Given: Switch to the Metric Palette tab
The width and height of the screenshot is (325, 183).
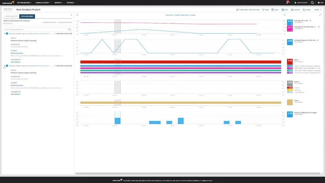Looking at the screenshot, I should (x=11, y=16).
